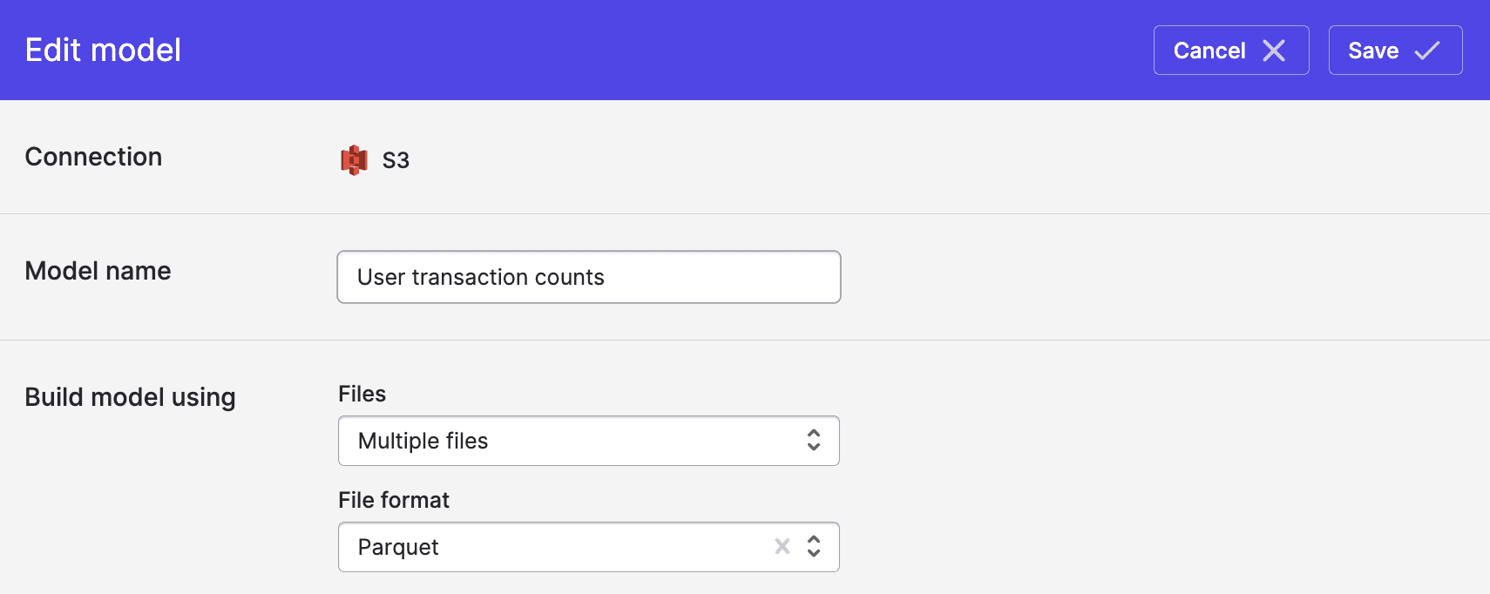The height and width of the screenshot is (594, 1490).
Task: Focus the Model name input field
Action: [x=588, y=277]
